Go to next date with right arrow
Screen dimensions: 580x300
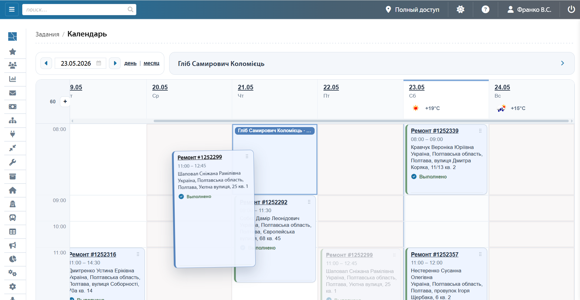pyautogui.click(x=115, y=63)
